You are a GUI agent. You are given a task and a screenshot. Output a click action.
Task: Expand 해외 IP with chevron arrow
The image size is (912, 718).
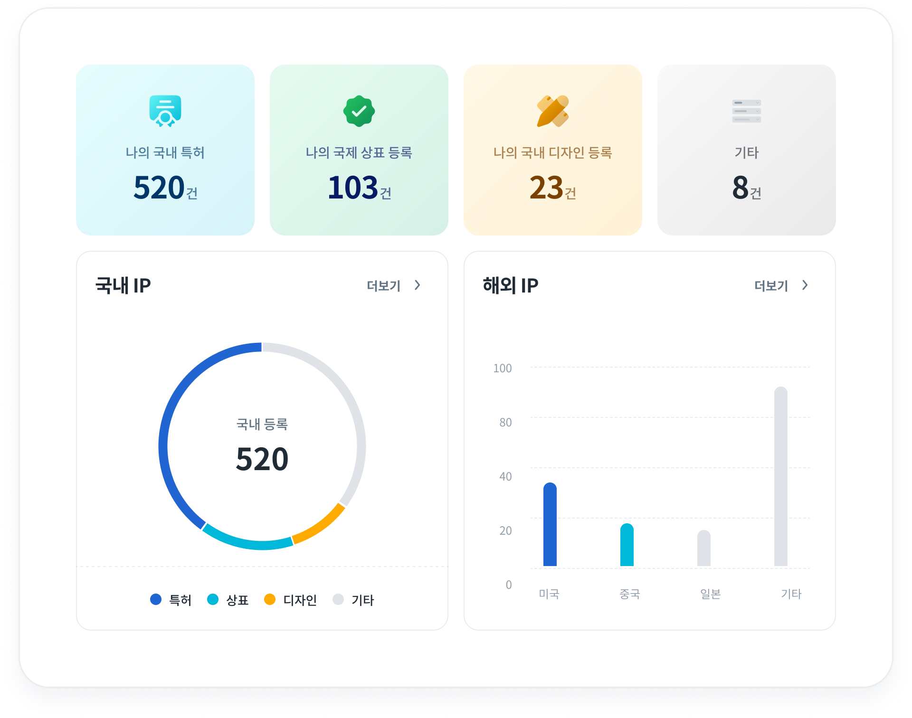pos(805,285)
